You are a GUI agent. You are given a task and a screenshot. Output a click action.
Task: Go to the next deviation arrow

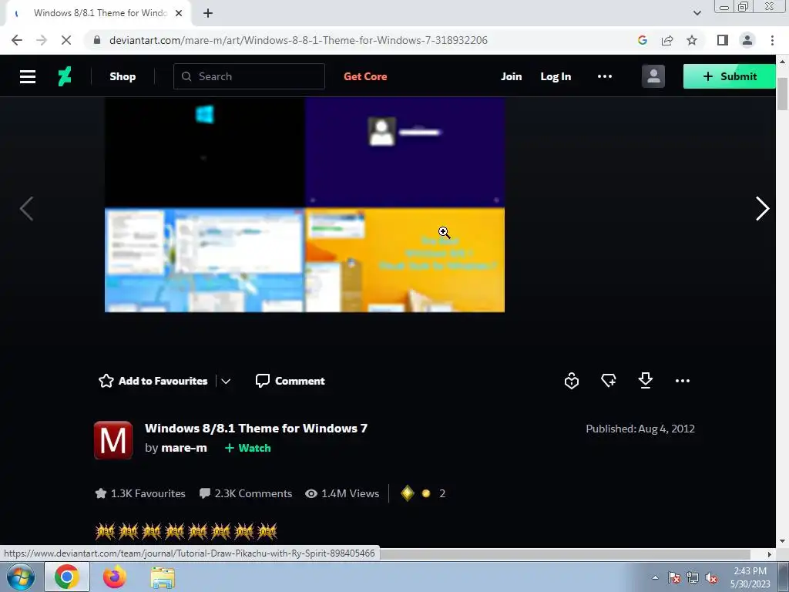tap(762, 208)
